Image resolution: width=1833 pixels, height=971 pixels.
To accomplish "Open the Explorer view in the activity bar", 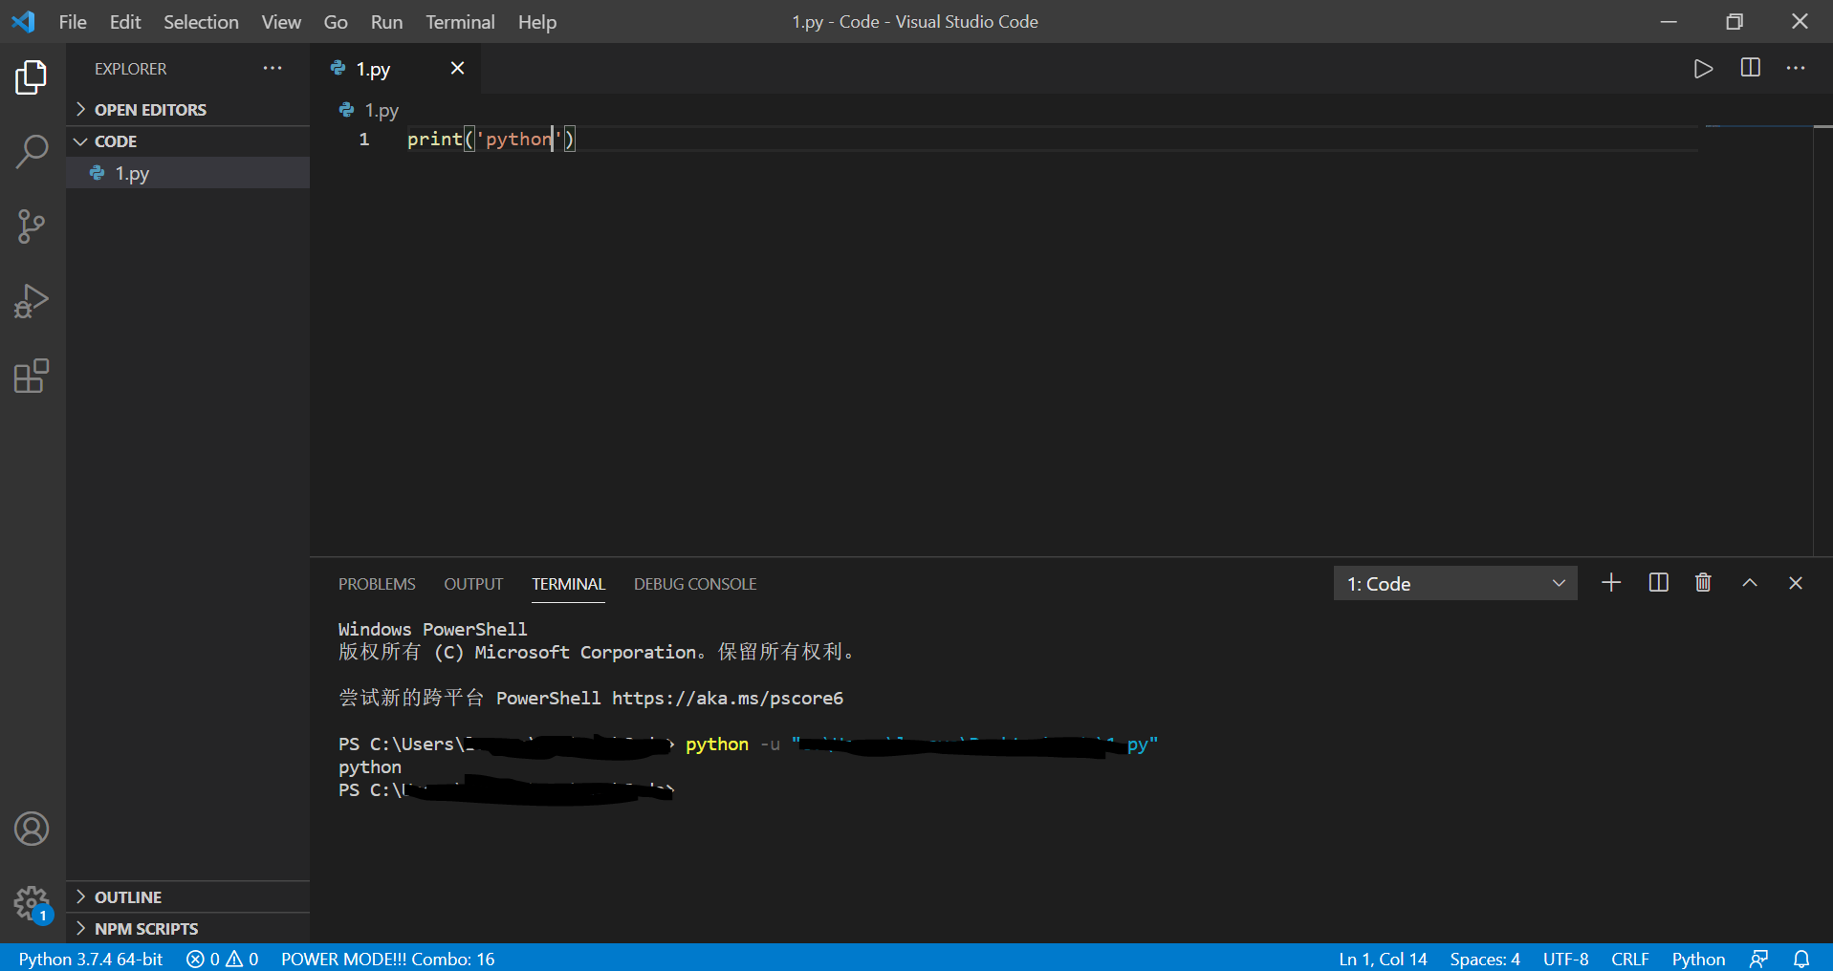I will click(32, 77).
